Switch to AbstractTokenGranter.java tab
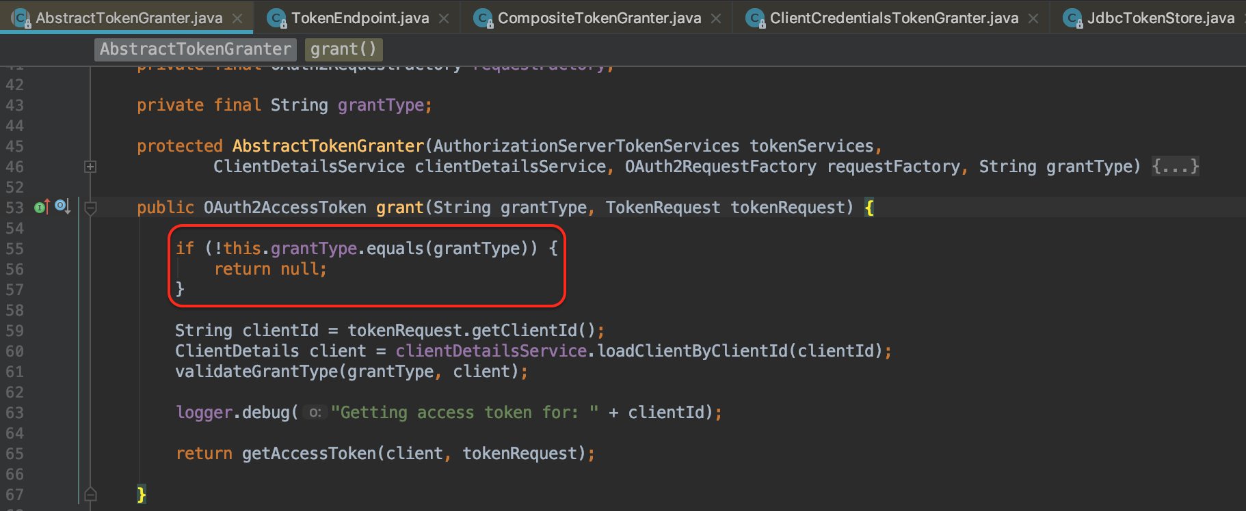 click(x=129, y=18)
